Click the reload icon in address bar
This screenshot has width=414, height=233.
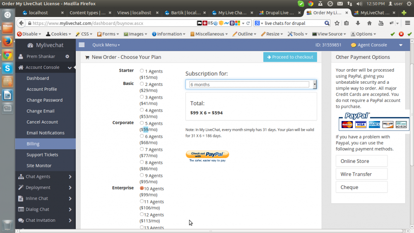coord(248,23)
